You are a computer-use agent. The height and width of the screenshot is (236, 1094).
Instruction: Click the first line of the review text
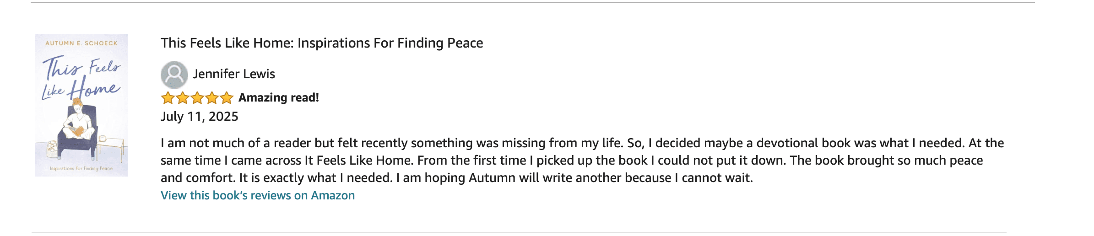coord(582,143)
